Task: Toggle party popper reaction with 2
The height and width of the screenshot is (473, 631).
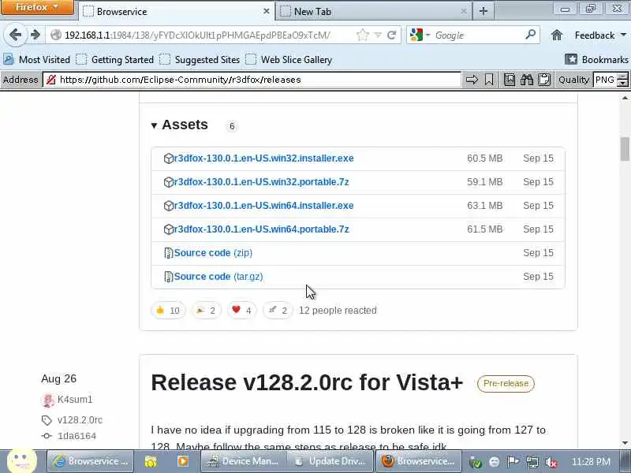Action: [206, 310]
